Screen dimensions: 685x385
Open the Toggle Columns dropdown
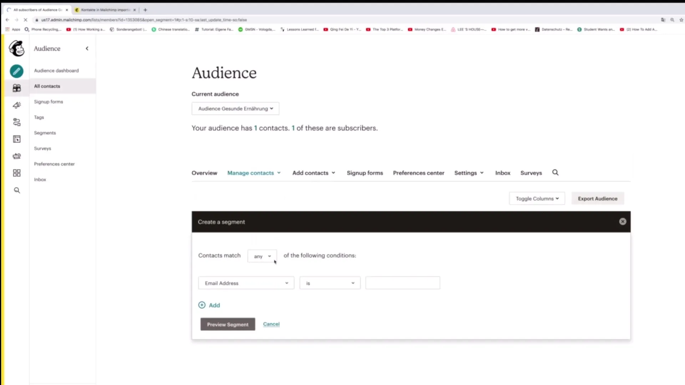click(537, 199)
